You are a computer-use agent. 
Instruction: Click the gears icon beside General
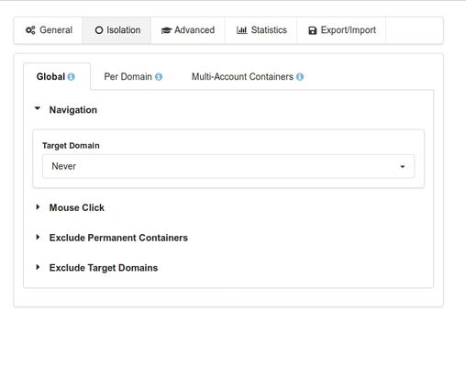[30, 30]
